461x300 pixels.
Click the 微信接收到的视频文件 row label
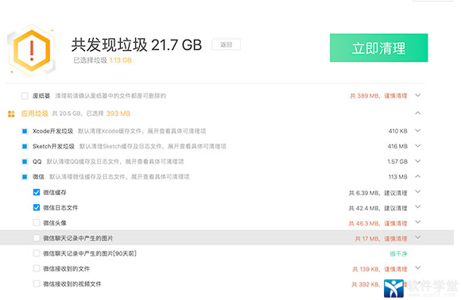72,284
